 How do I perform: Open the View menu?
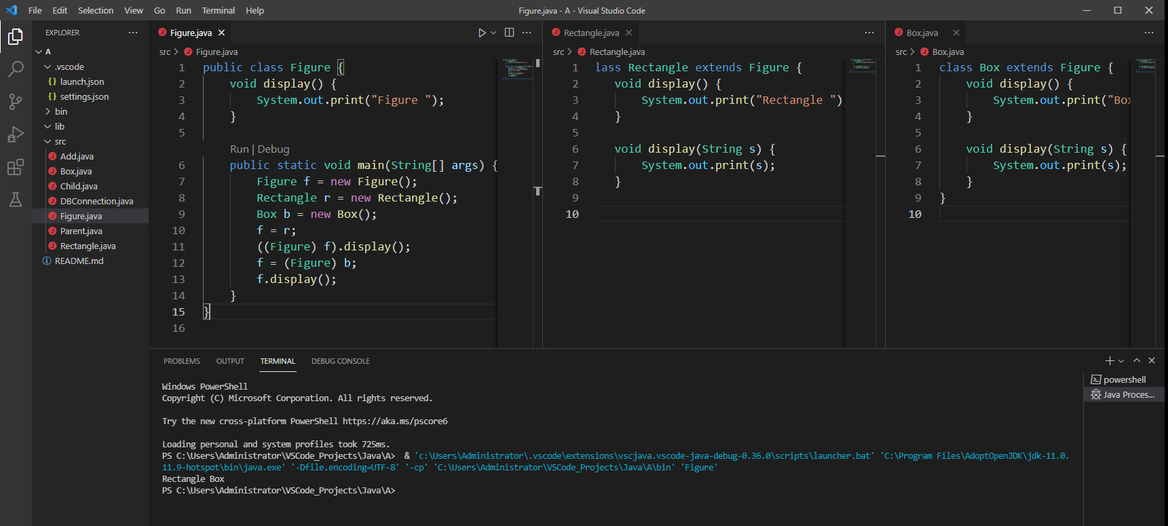coord(134,10)
